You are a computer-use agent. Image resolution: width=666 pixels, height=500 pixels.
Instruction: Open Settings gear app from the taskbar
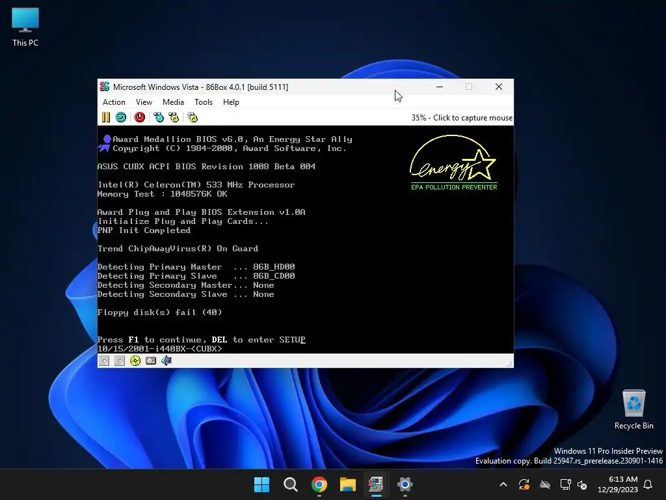coord(405,484)
